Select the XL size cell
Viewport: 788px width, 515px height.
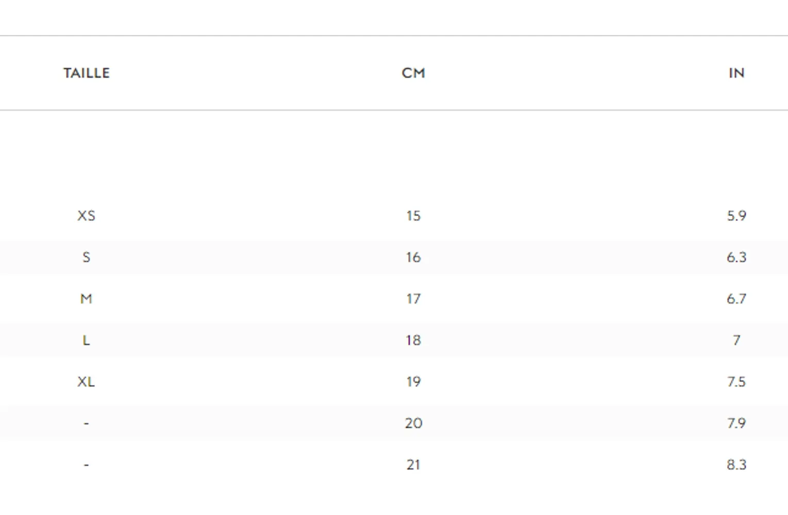click(x=86, y=382)
